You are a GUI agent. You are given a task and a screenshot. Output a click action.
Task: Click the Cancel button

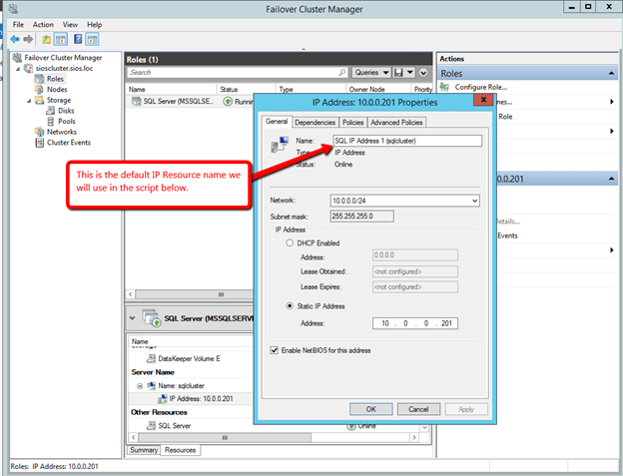click(x=418, y=409)
